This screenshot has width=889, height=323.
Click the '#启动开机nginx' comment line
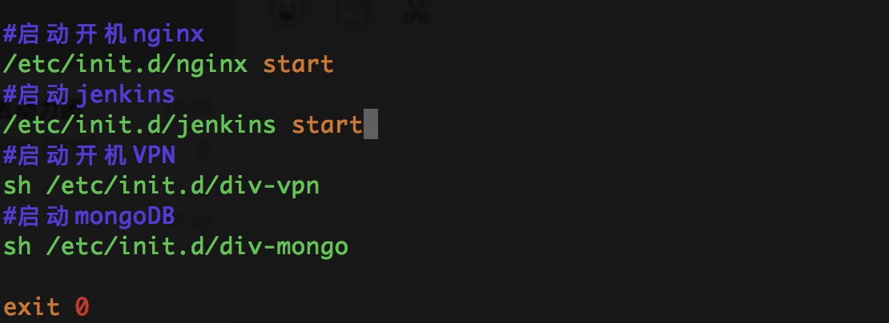coord(104,34)
